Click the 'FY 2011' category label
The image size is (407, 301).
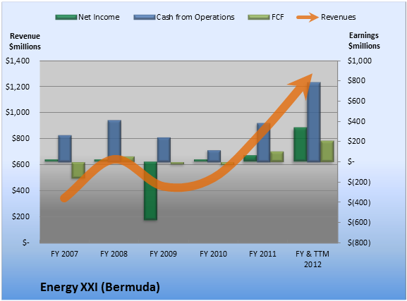[262, 254]
